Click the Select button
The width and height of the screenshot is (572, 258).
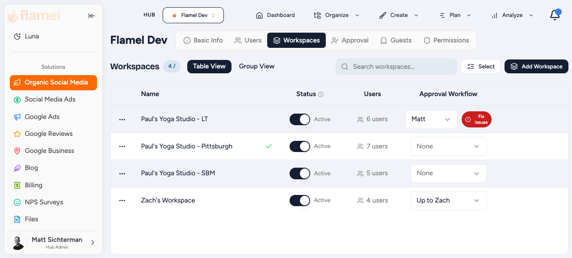click(481, 67)
